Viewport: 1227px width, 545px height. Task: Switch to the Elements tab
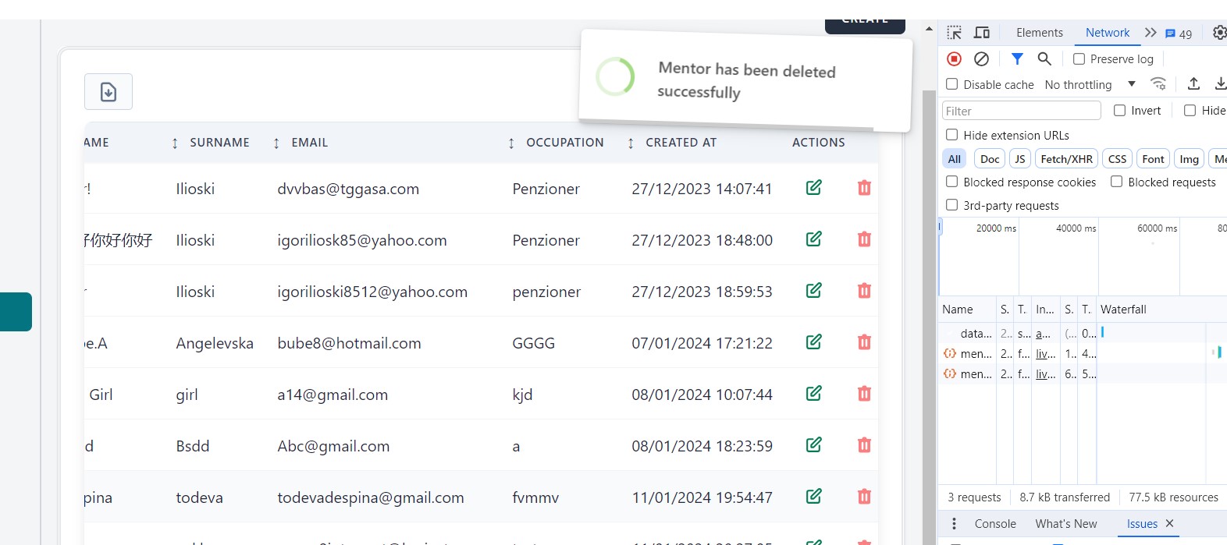pos(1039,33)
